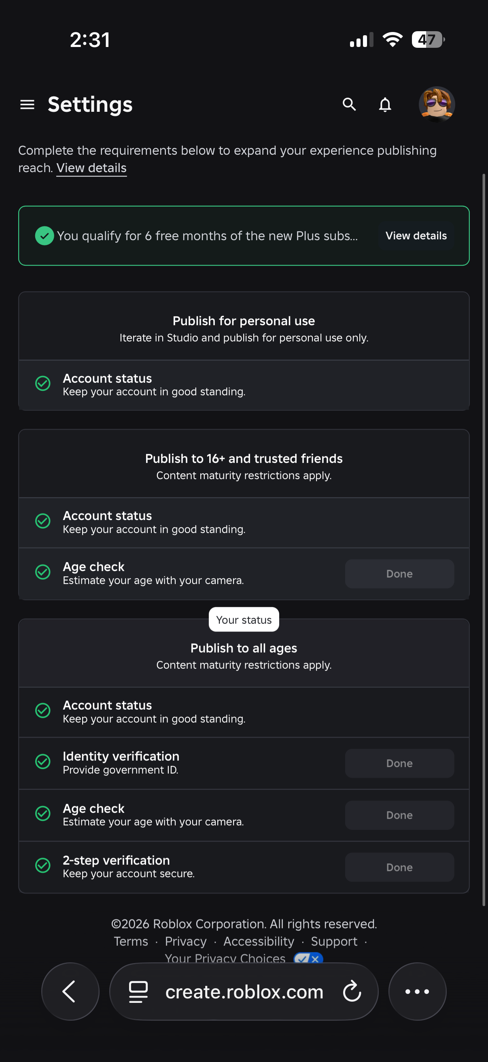Tap the create.roblox.com address field

[244, 992]
